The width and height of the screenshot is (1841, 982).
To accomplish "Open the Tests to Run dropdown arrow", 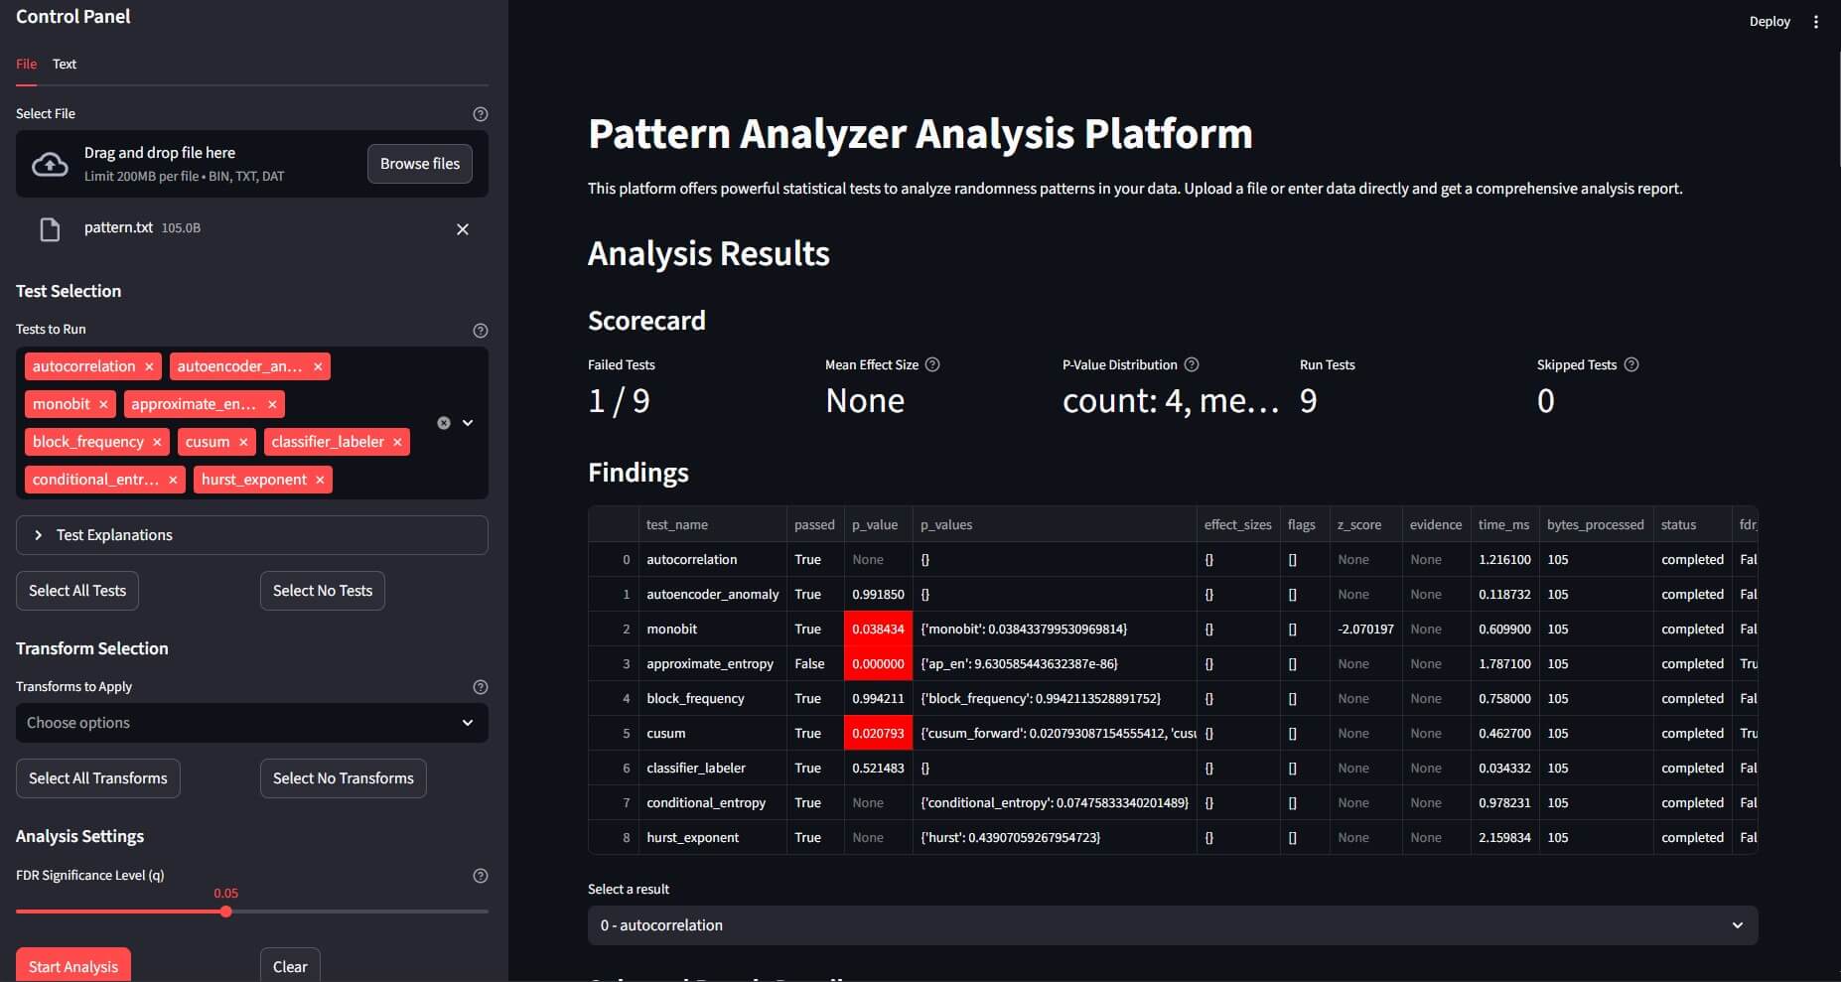I will (x=468, y=423).
